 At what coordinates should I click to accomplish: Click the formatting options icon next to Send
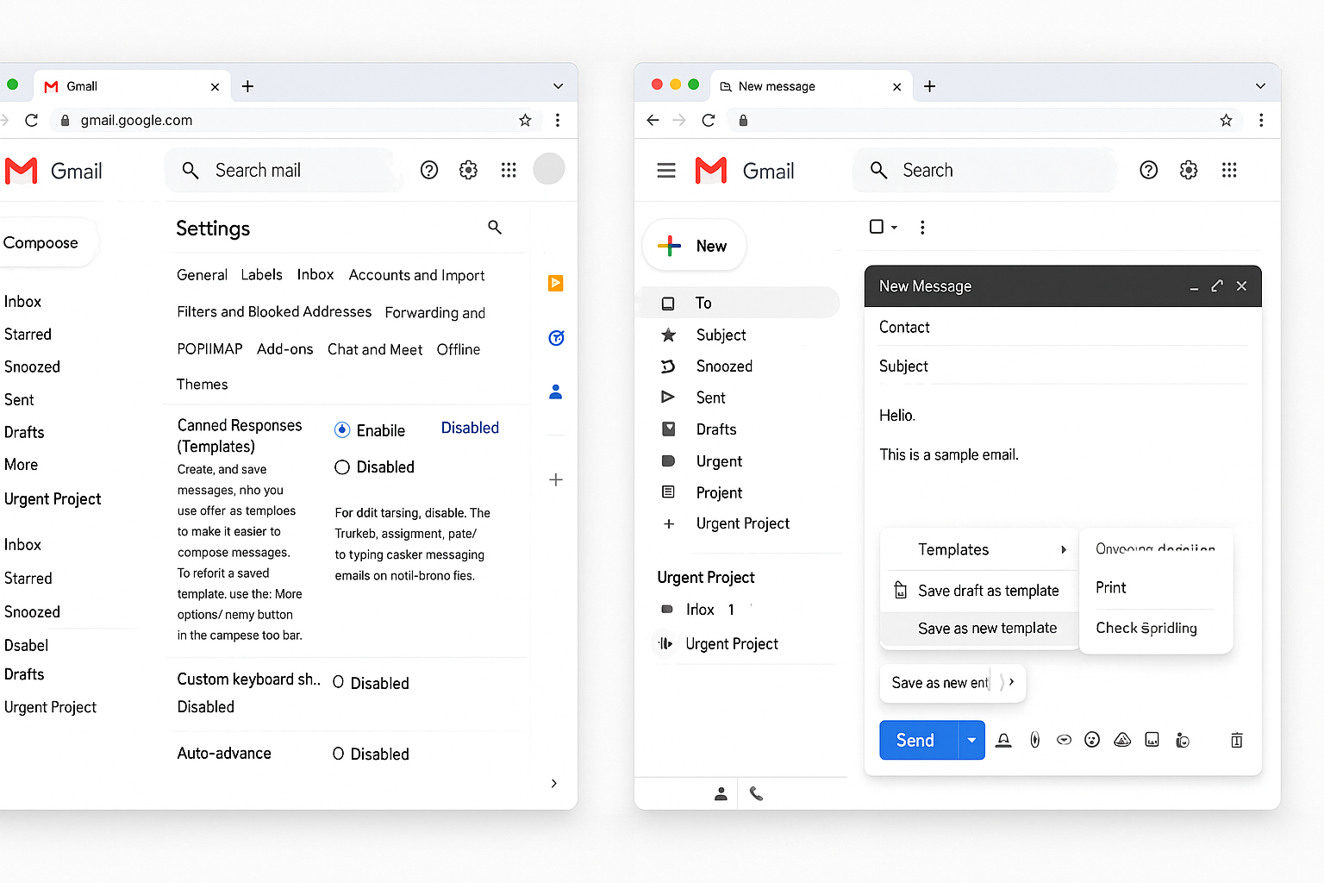click(1003, 740)
